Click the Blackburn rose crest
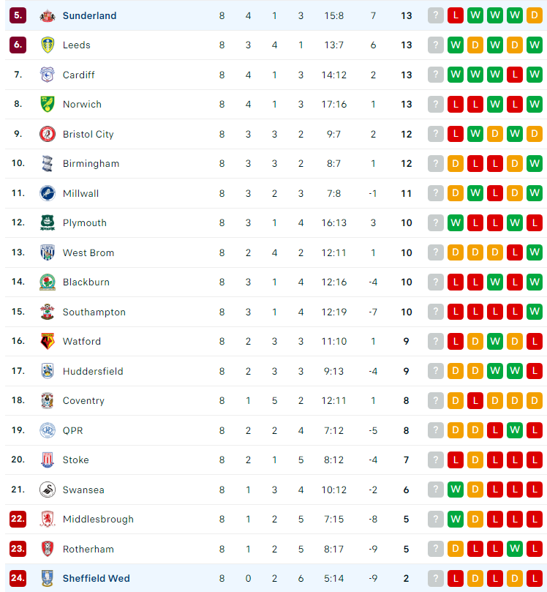 [48, 282]
